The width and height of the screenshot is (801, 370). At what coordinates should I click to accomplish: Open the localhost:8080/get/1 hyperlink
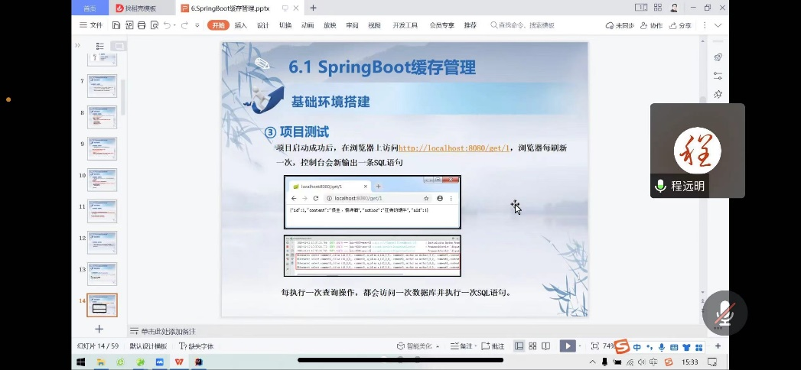[454, 148]
